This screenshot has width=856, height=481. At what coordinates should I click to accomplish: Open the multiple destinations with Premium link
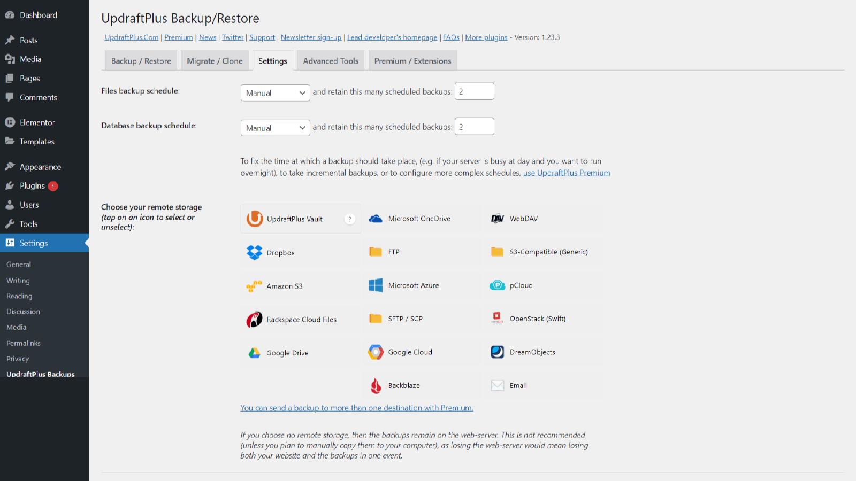(x=357, y=408)
